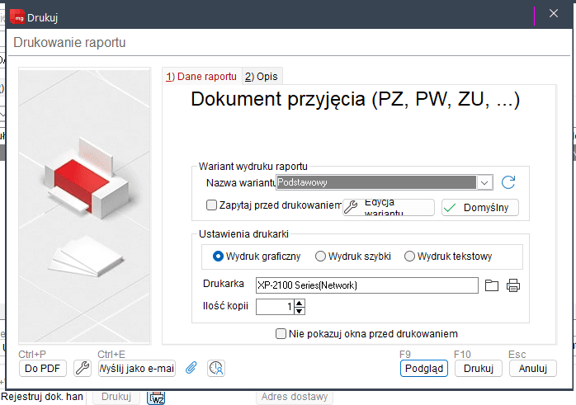This screenshot has height=405, width=576.
Task: Decrease the Ilość kopii value
Action: [299, 311]
